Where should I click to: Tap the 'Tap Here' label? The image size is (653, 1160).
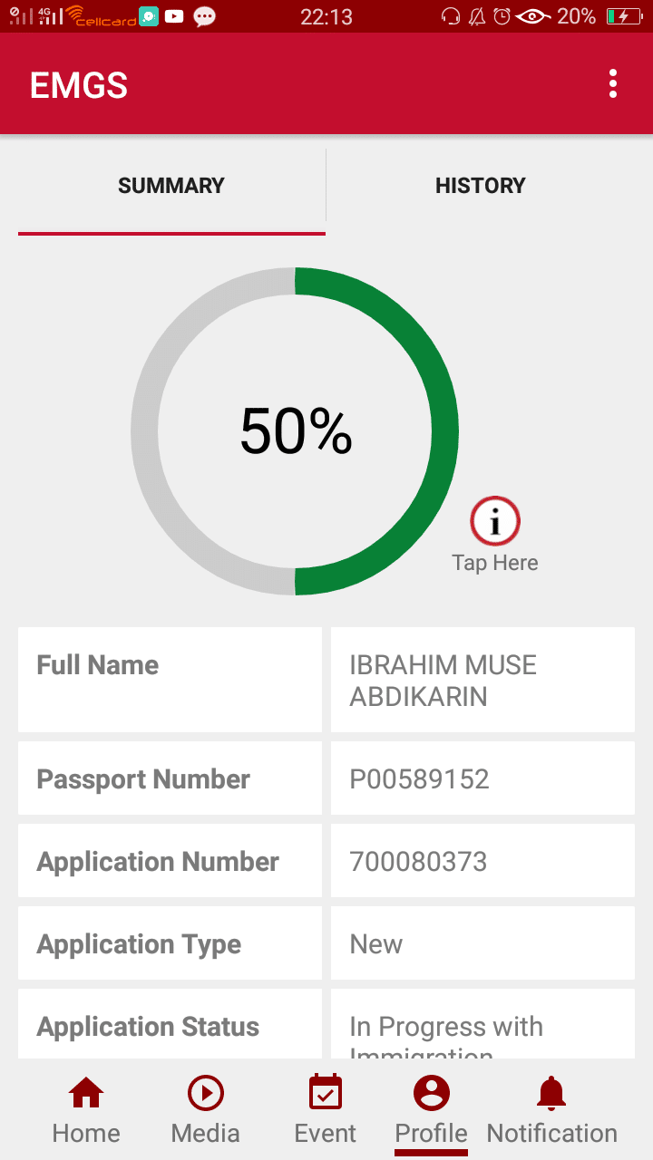pos(495,563)
